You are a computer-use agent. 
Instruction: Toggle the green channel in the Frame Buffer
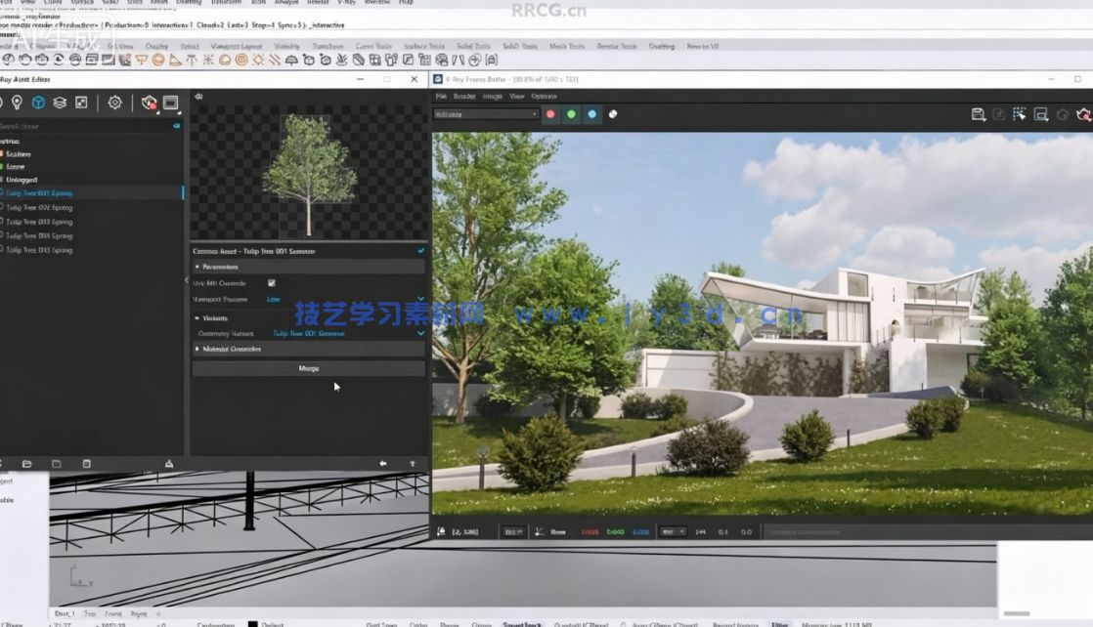(572, 114)
